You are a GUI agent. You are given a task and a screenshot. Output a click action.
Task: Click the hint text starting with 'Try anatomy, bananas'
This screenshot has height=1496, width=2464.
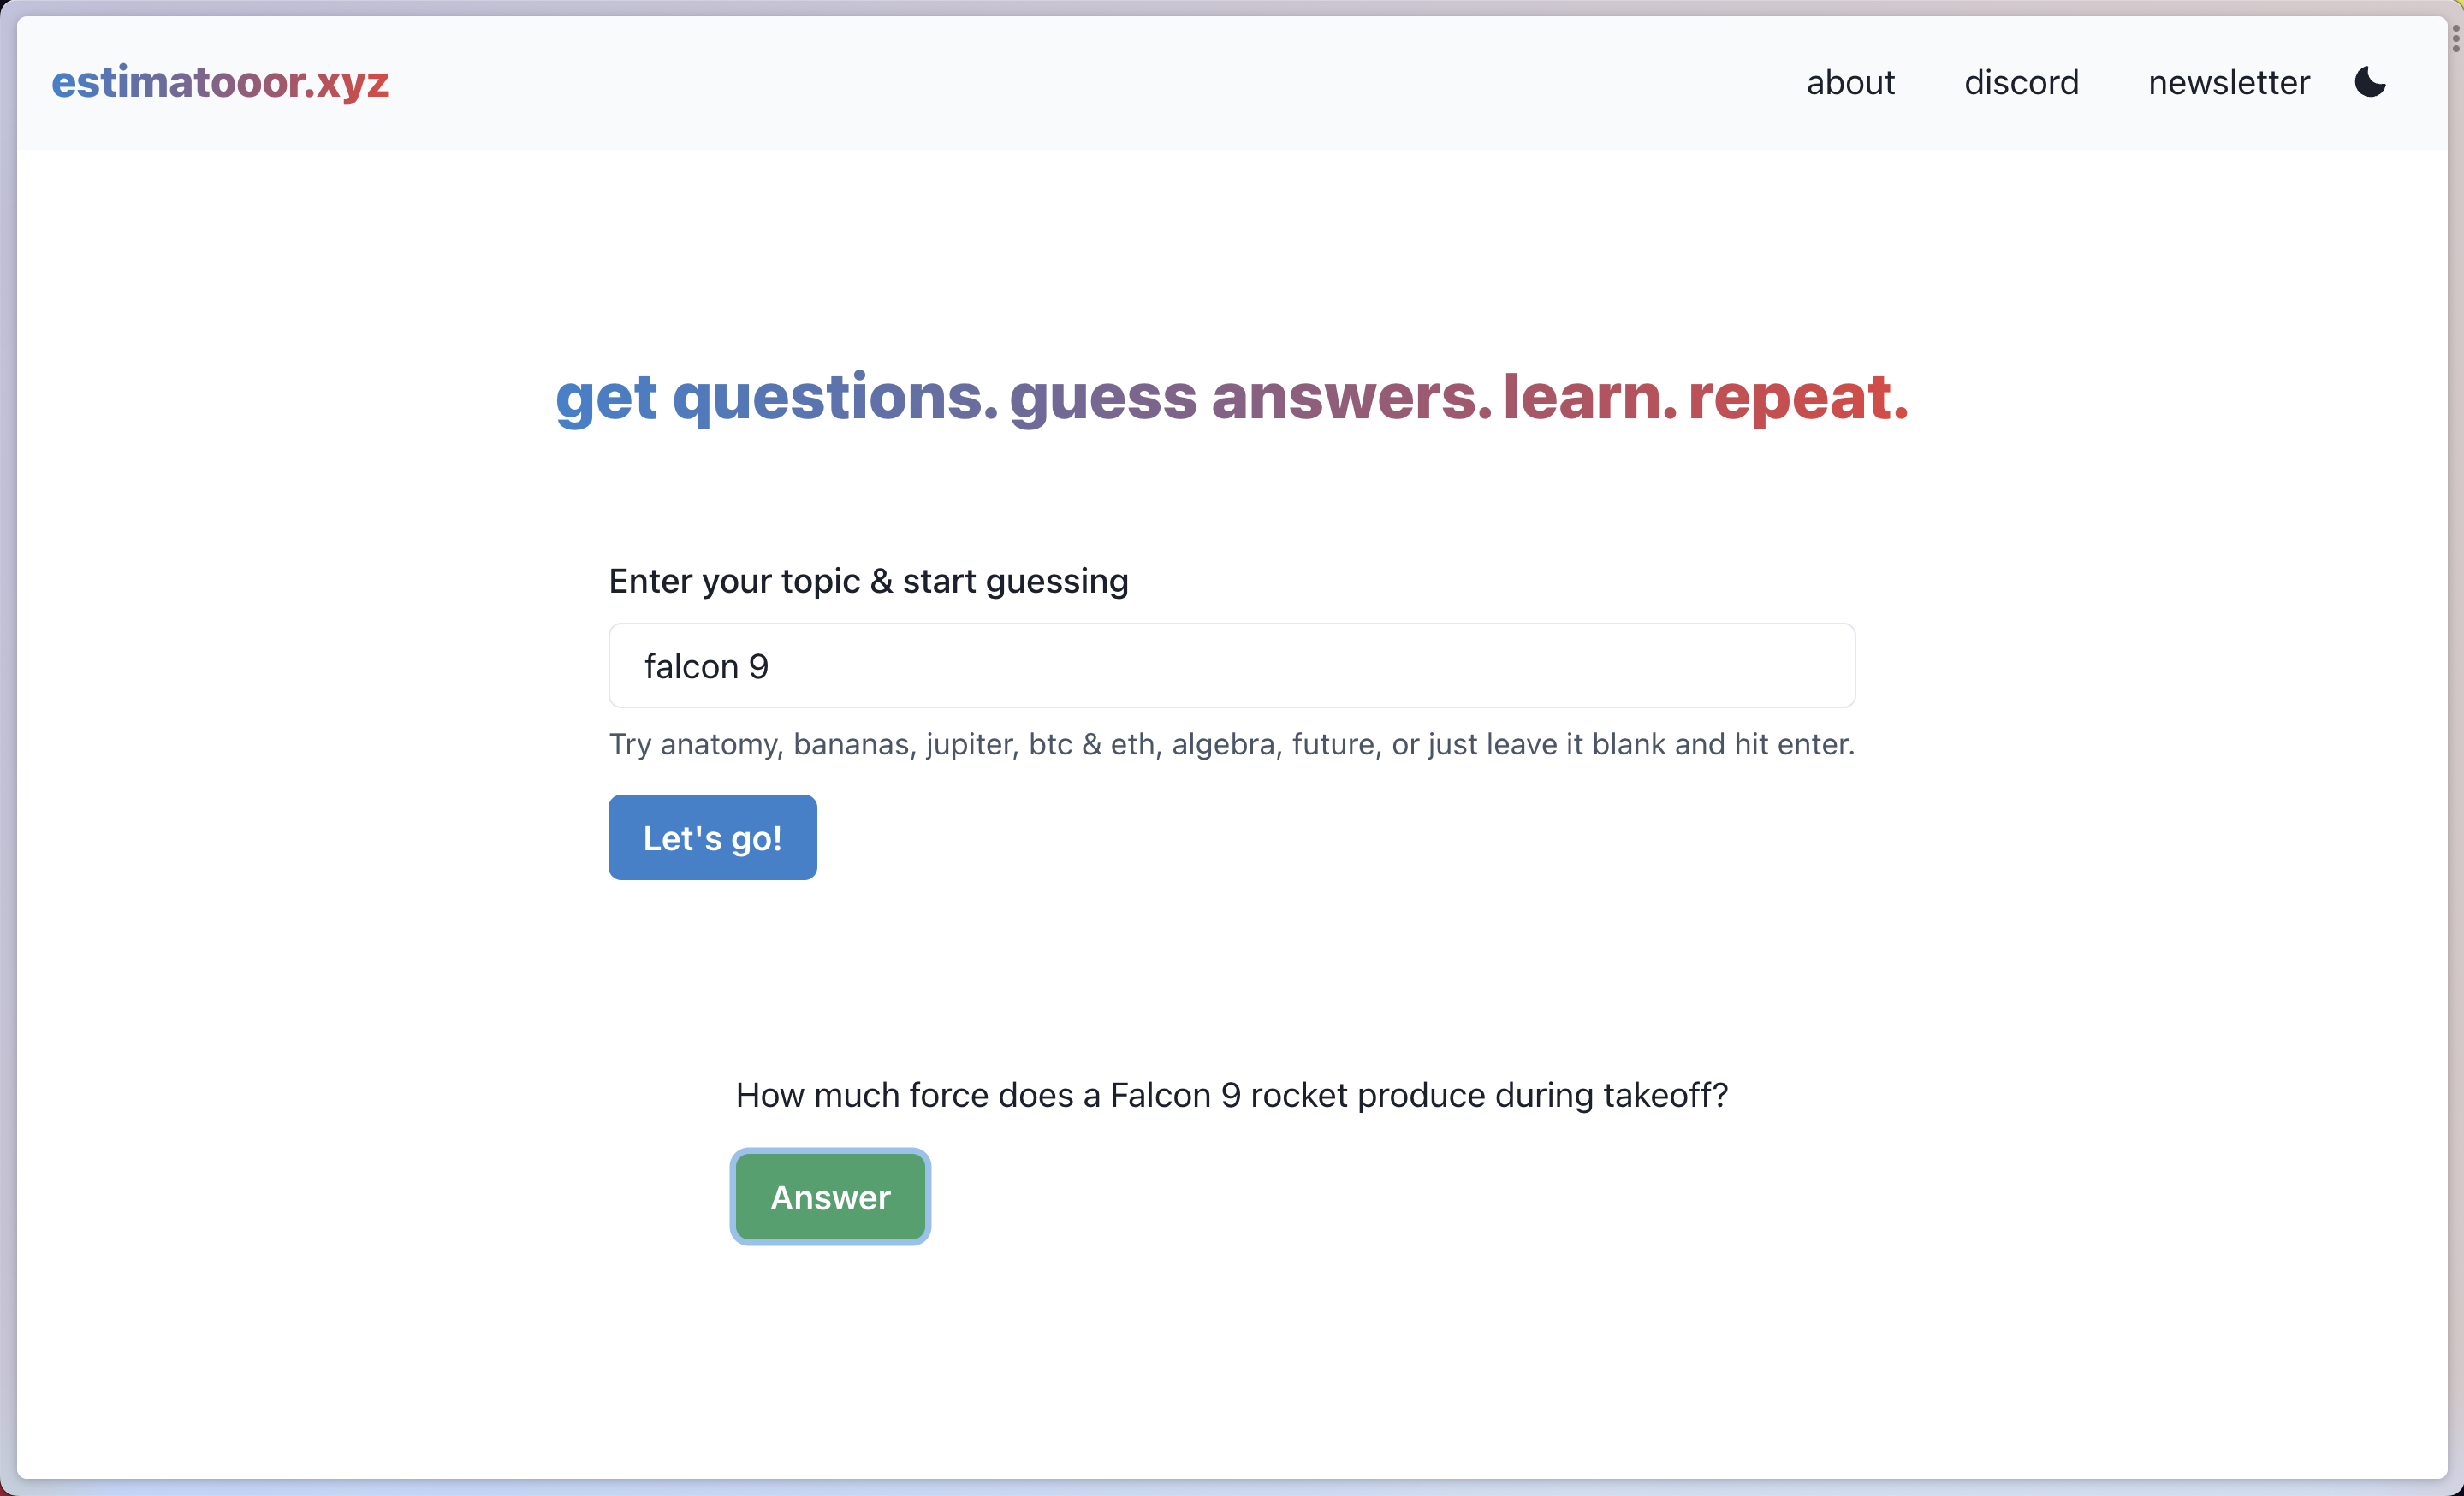(x=1232, y=744)
